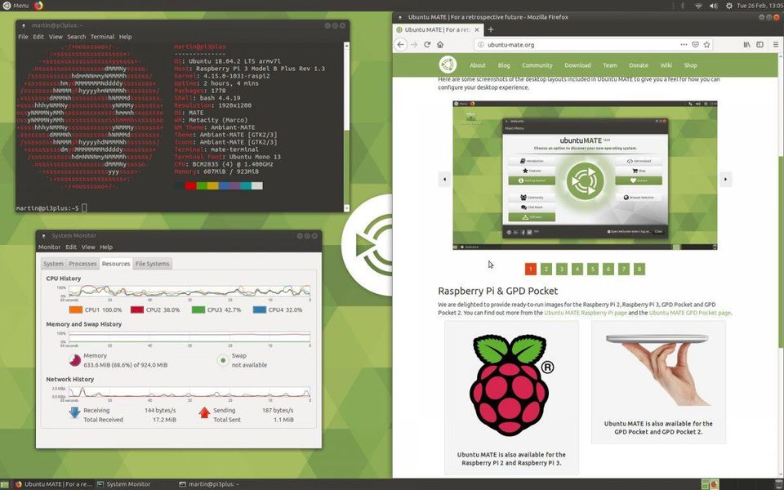The image size is (784, 490).
Task: Go to the Firefox home page icon
Action: [440, 44]
